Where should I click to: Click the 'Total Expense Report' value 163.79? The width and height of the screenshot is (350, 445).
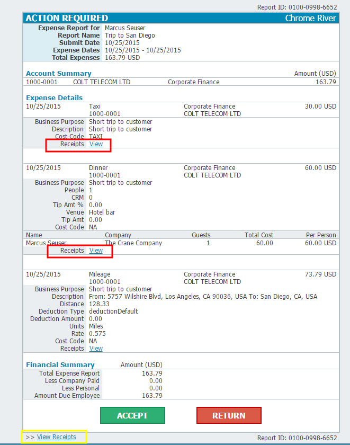point(152,373)
